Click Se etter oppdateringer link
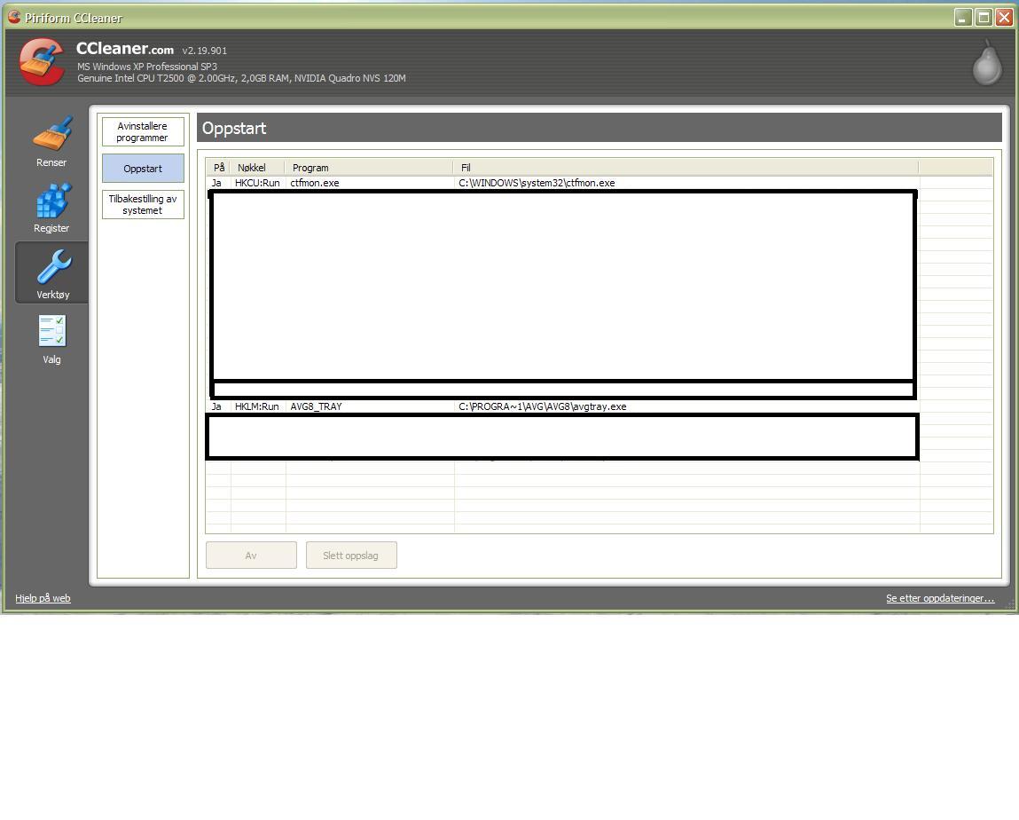This screenshot has height=820, width=1019. 940,598
